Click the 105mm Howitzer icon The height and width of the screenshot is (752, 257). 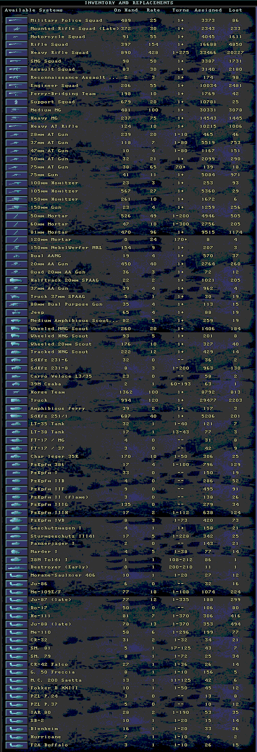(x=16, y=191)
